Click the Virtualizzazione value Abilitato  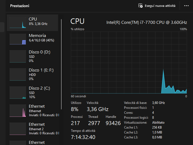click(158, 123)
